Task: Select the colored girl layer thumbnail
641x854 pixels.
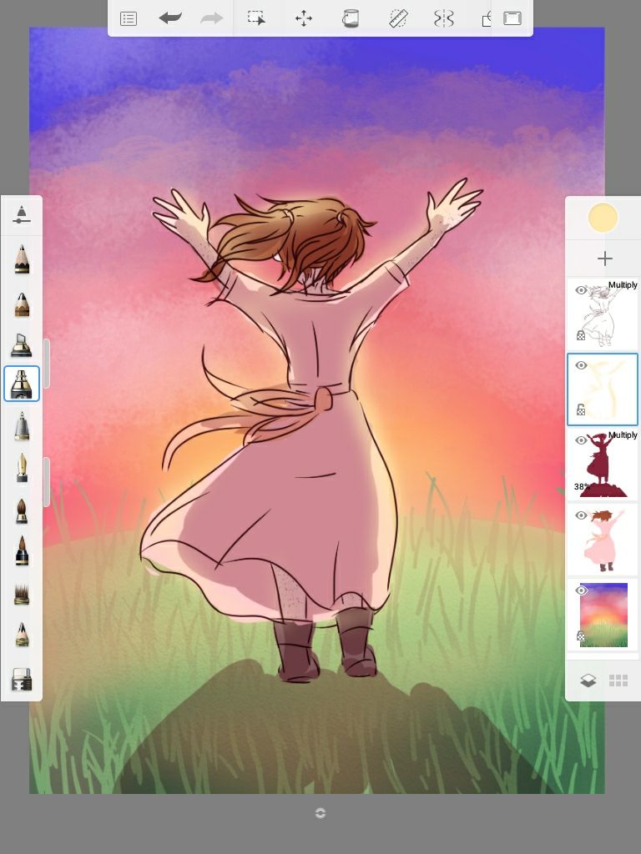Action: [x=603, y=540]
